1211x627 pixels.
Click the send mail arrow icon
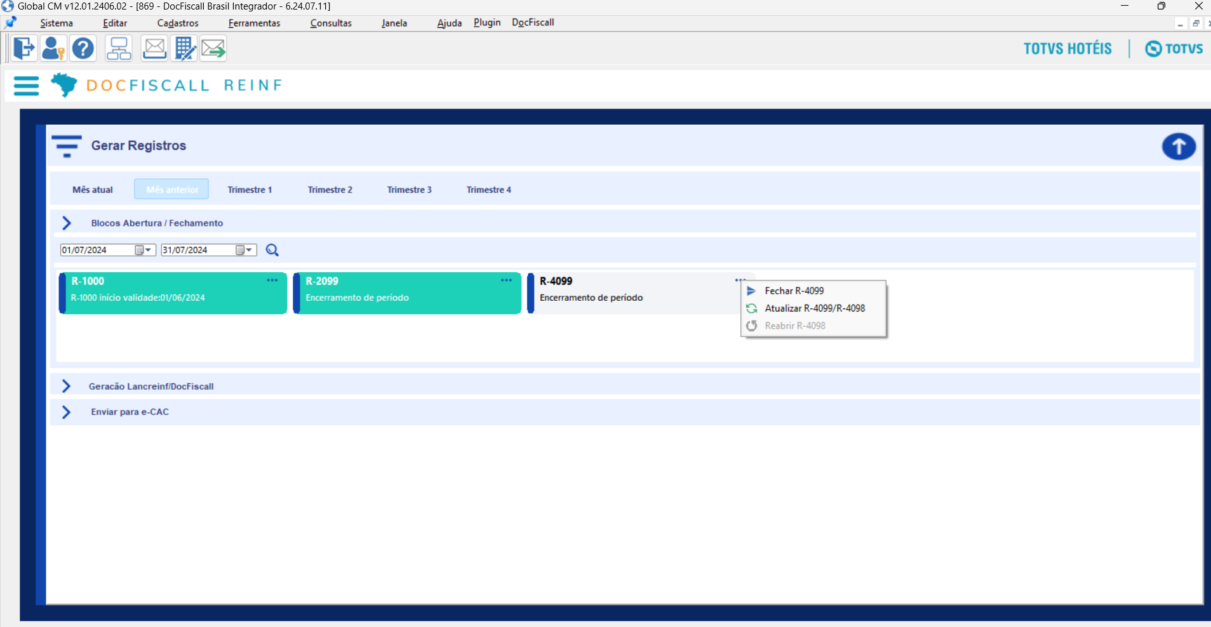coord(213,48)
